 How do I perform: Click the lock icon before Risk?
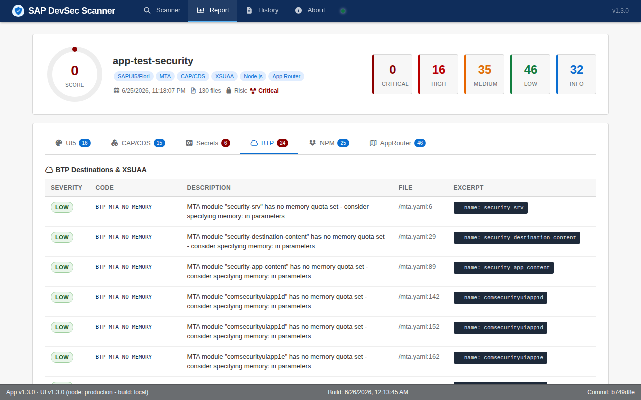(229, 91)
